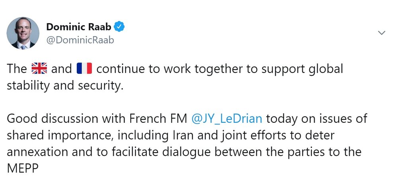The image size is (398, 183).
Task: Click the words "shared importance"
Action: (x=59, y=136)
